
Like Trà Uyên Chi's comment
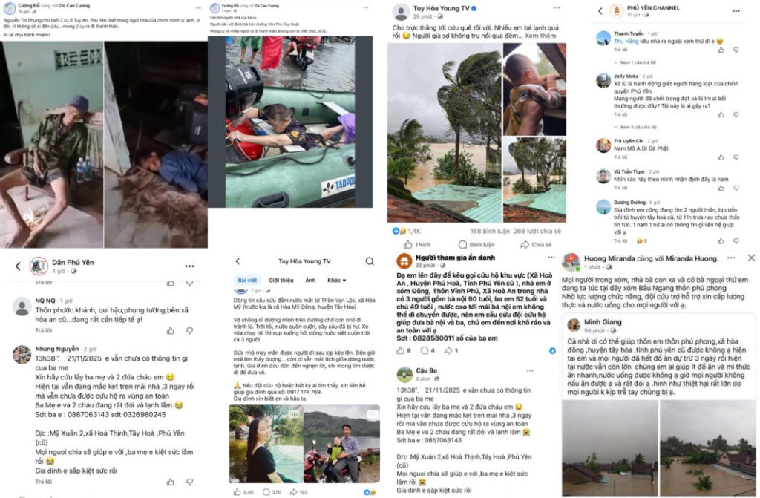coord(721,157)
